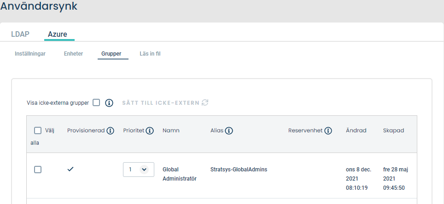Enable the Visa icke-externa grupper checkbox
Screen dimensions: 444x204
[x=96, y=102]
